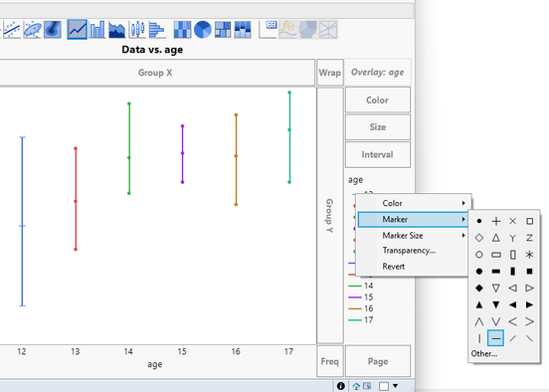Choose the Y letter marker
The height and width of the screenshot is (392, 549).
512,238
